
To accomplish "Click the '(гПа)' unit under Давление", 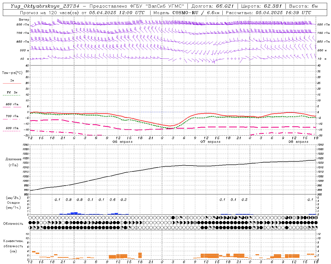I will [13, 165].
